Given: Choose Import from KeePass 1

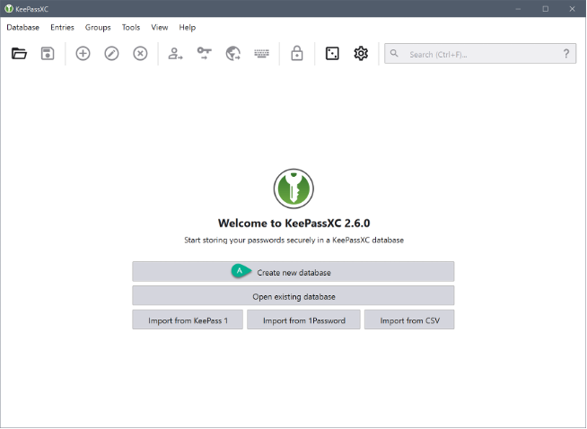Looking at the screenshot, I should tap(188, 320).
